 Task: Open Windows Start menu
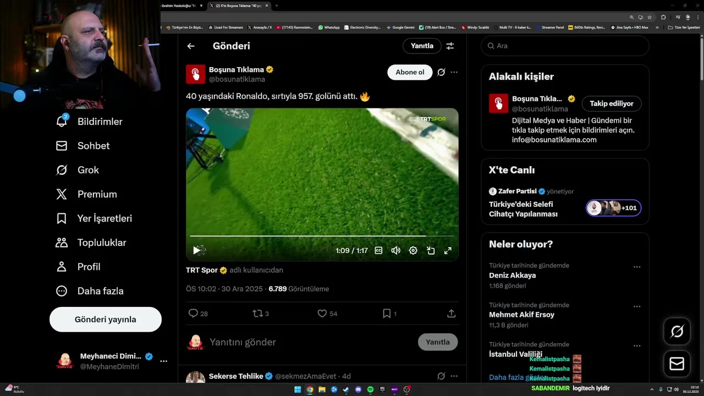point(298,389)
